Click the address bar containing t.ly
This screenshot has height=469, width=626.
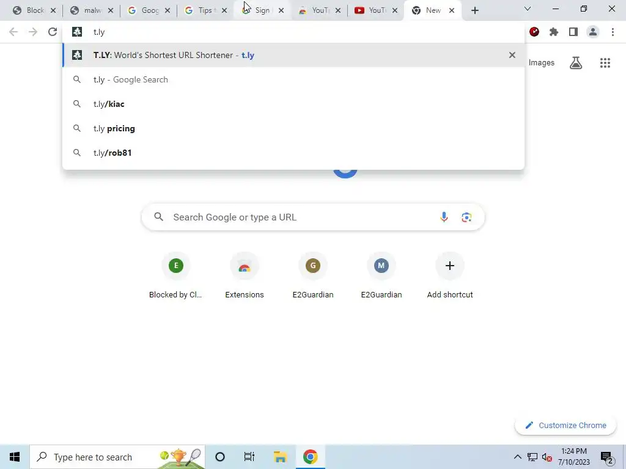pos(293,32)
